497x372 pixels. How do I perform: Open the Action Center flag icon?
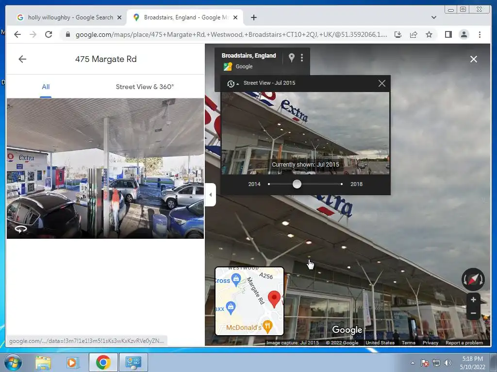(425, 363)
